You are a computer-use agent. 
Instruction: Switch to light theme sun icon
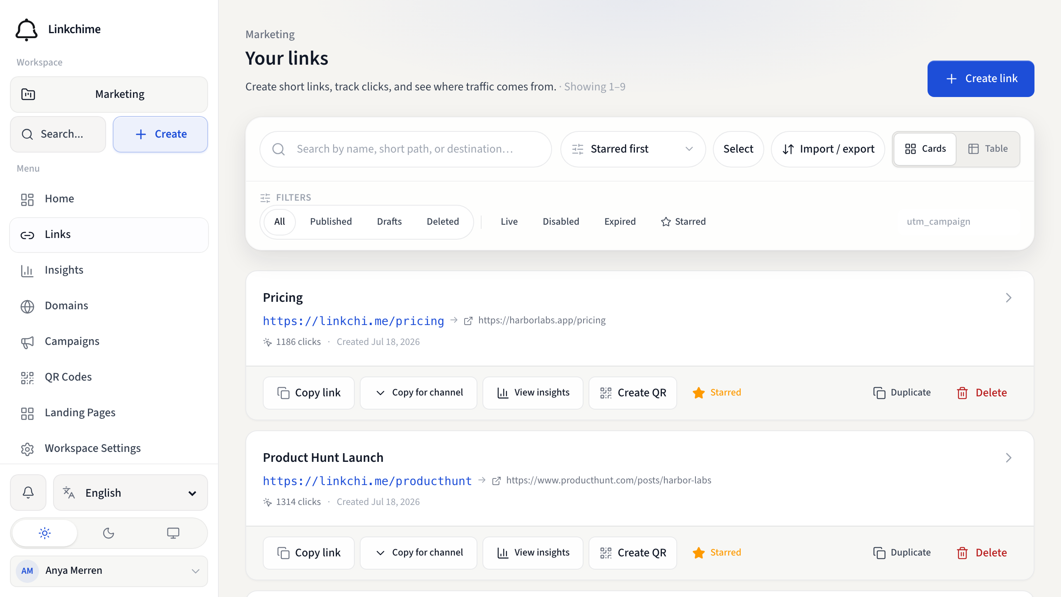45,533
